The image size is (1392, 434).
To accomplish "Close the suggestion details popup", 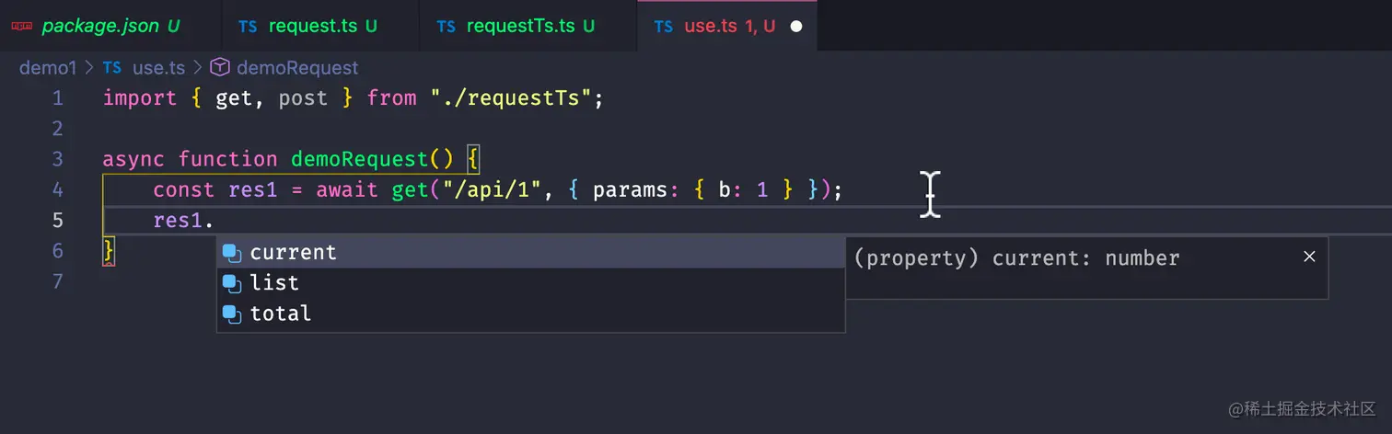I will [x=1309, y=257].
